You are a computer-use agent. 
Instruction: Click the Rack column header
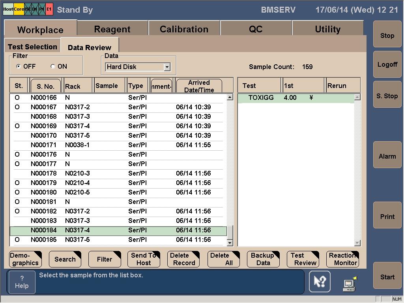tap(77, 86)
